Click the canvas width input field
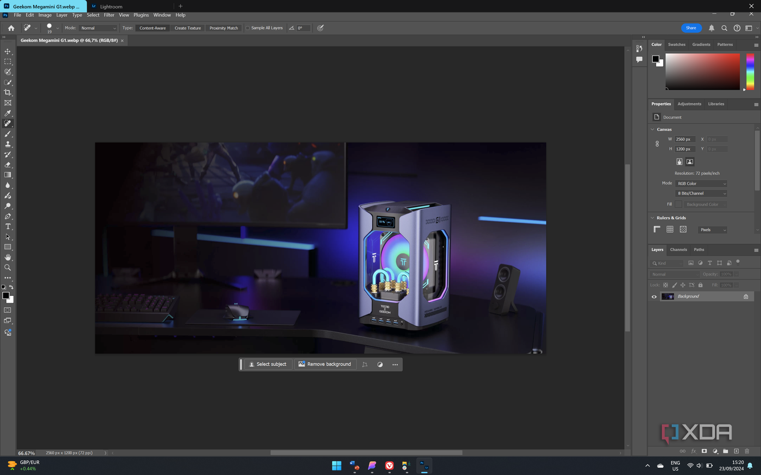761x475 pixels. (x=684, y=139)
